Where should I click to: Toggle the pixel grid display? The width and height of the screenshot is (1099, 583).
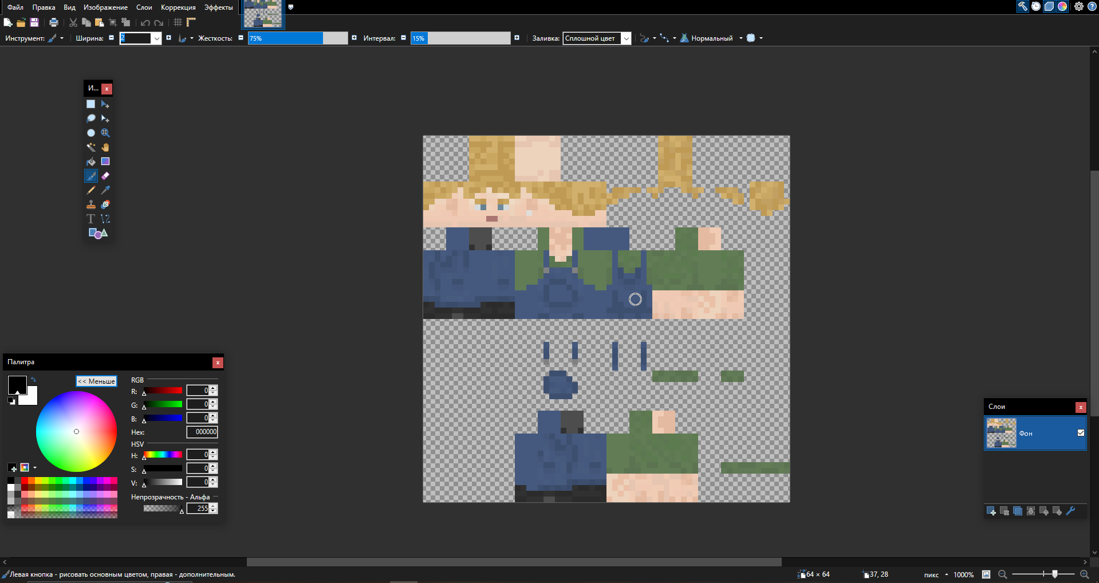(178, 22)
